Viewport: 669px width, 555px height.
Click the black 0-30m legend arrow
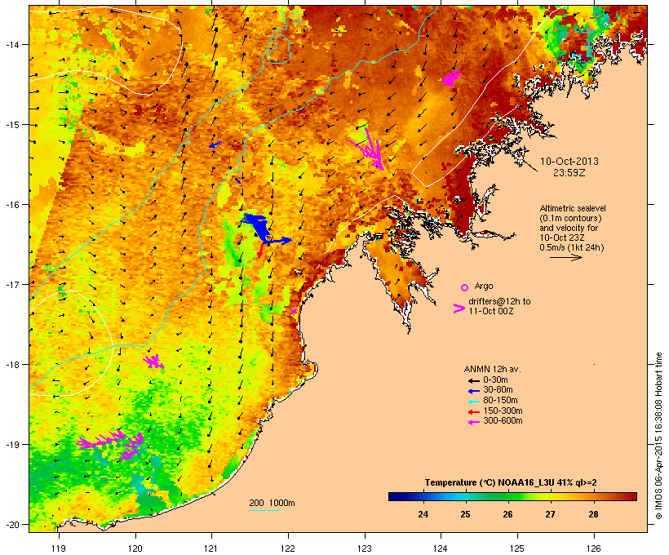[x=473, y=380]
